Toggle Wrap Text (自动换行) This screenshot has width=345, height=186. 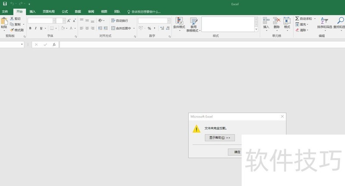pyautogui.click(x=119, y=21)
